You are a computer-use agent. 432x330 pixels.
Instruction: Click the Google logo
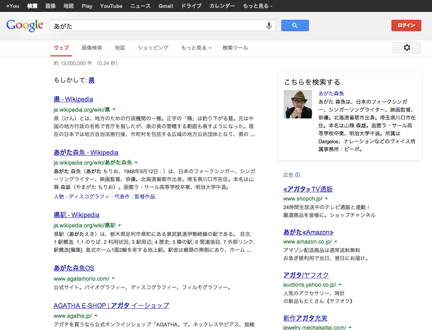tap(24, 25)
